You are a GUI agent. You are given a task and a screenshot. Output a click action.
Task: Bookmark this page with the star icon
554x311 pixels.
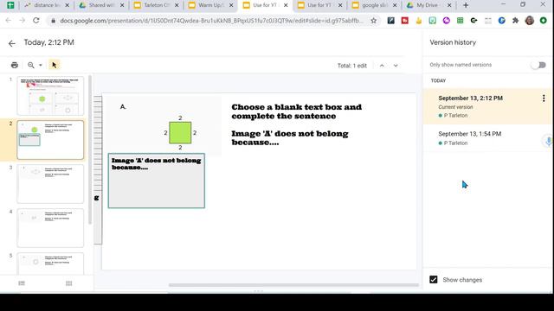point(373,21)
